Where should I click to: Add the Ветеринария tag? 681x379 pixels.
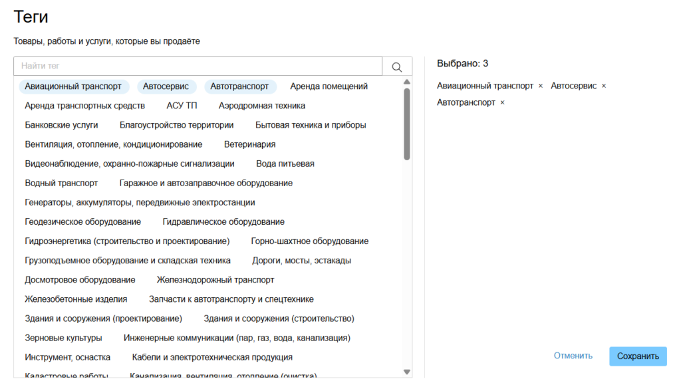[249, 144]
